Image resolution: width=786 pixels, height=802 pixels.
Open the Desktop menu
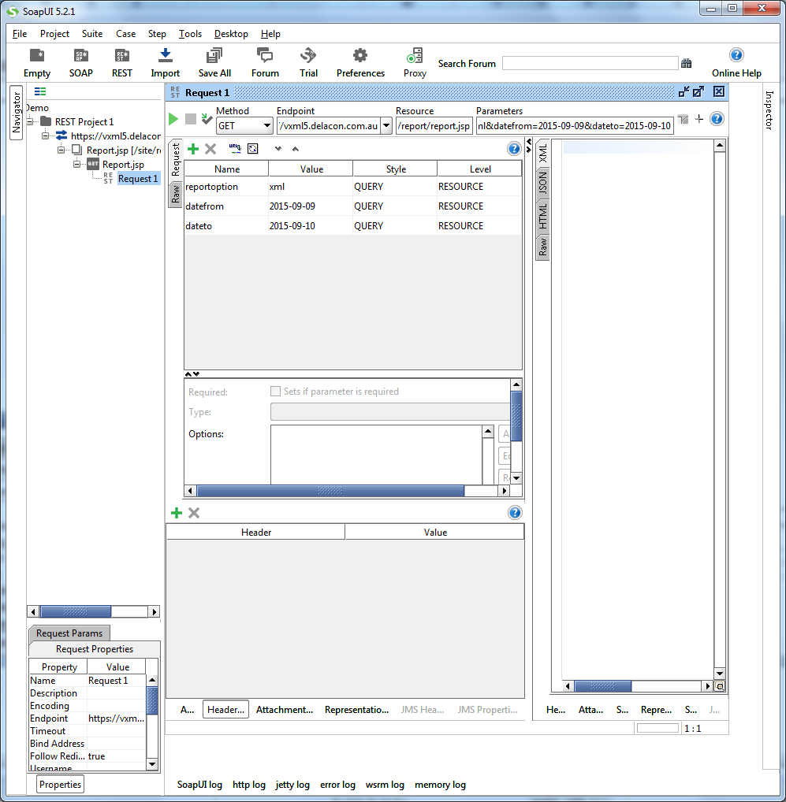231,34
